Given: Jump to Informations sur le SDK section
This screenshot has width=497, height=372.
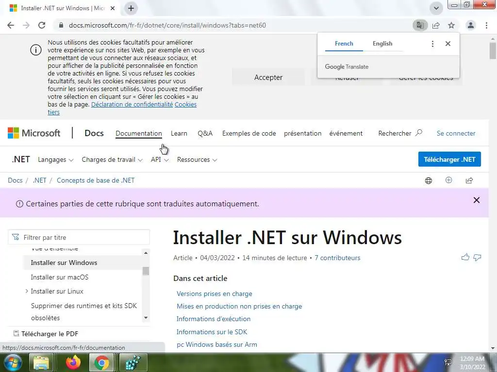Looking at the screenshot, I should coord(212,332).
